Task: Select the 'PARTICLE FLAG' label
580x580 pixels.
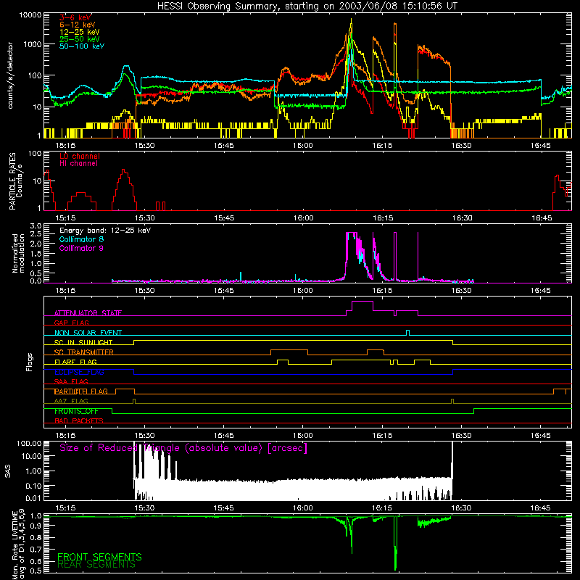Action: pyautogui.click(x=81, y=391)
